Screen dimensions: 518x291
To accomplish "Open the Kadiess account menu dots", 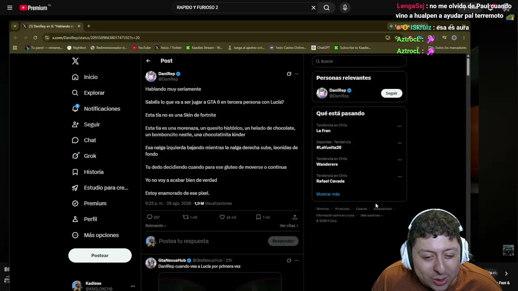I will pyautogui.click(x=133, y=286).
